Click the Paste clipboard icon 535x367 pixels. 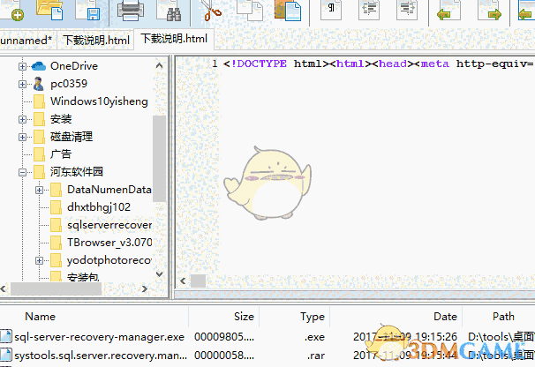pos(288,11)
